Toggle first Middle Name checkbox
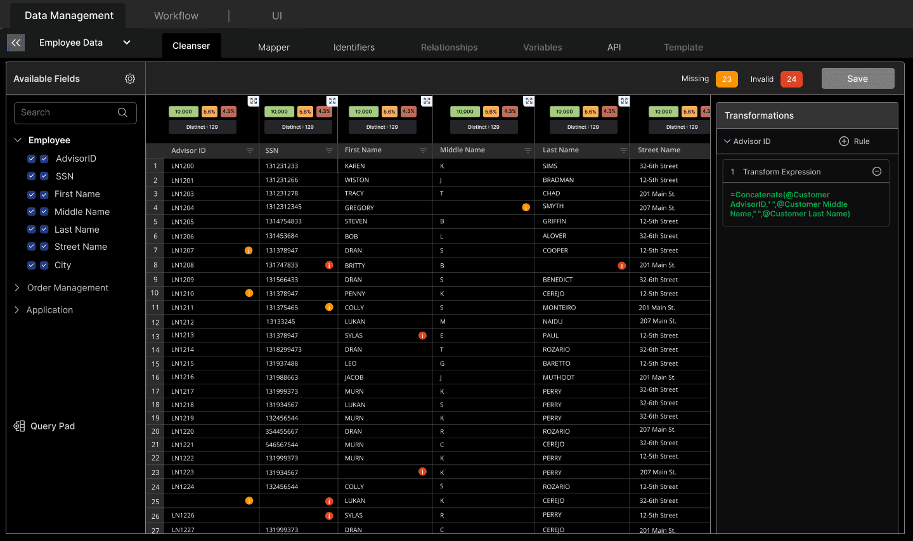This screenshot has height=541, width=913. pyautogui.click(x=32, y=212)
